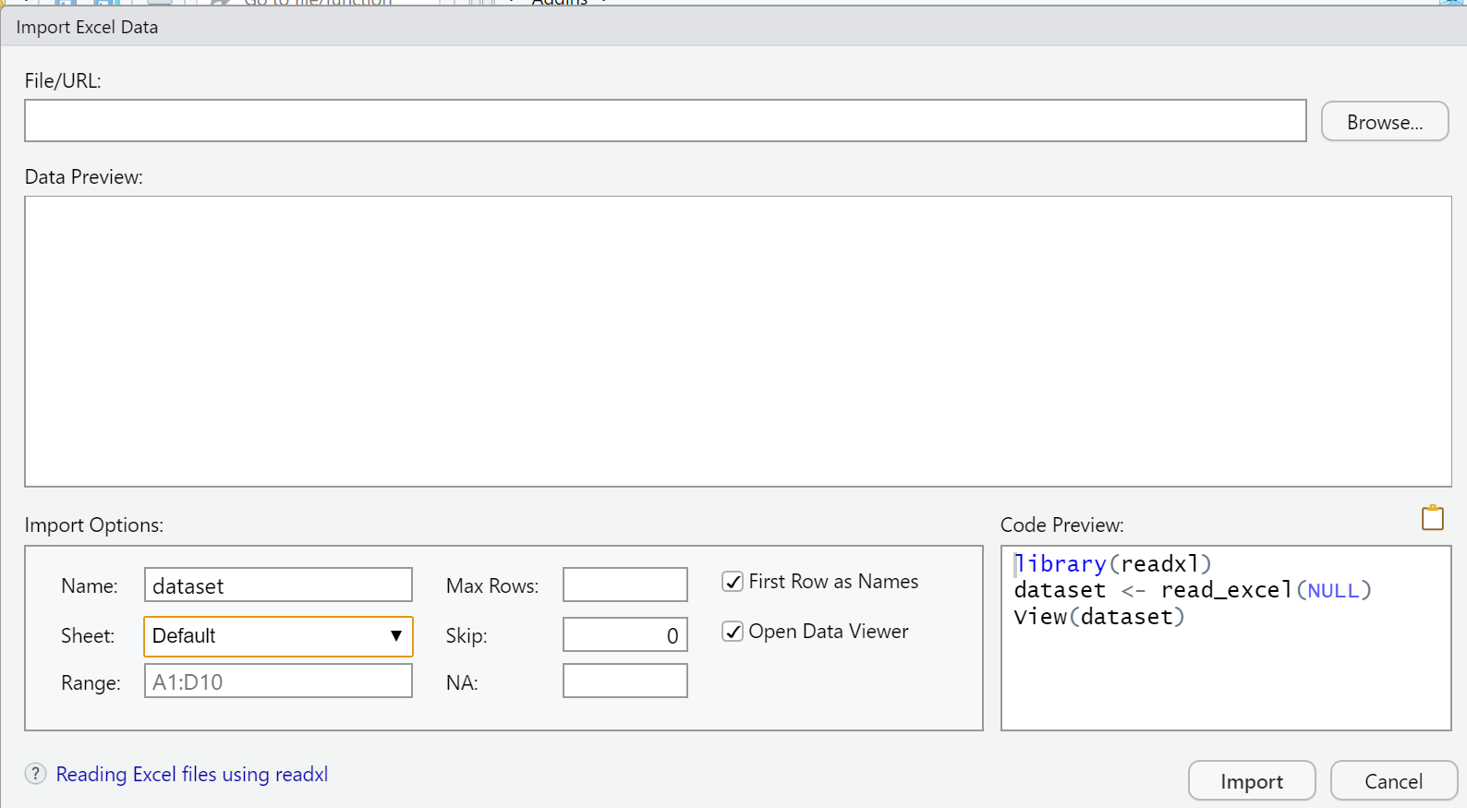Toggle Open Data Viewer checkbox

(733, 632)
